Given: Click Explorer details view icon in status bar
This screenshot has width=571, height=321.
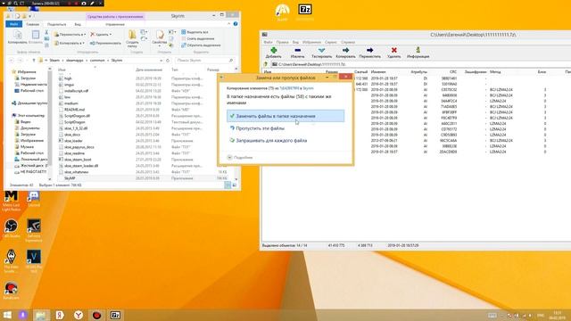Looking at the screenshot, I should point(228,185).
